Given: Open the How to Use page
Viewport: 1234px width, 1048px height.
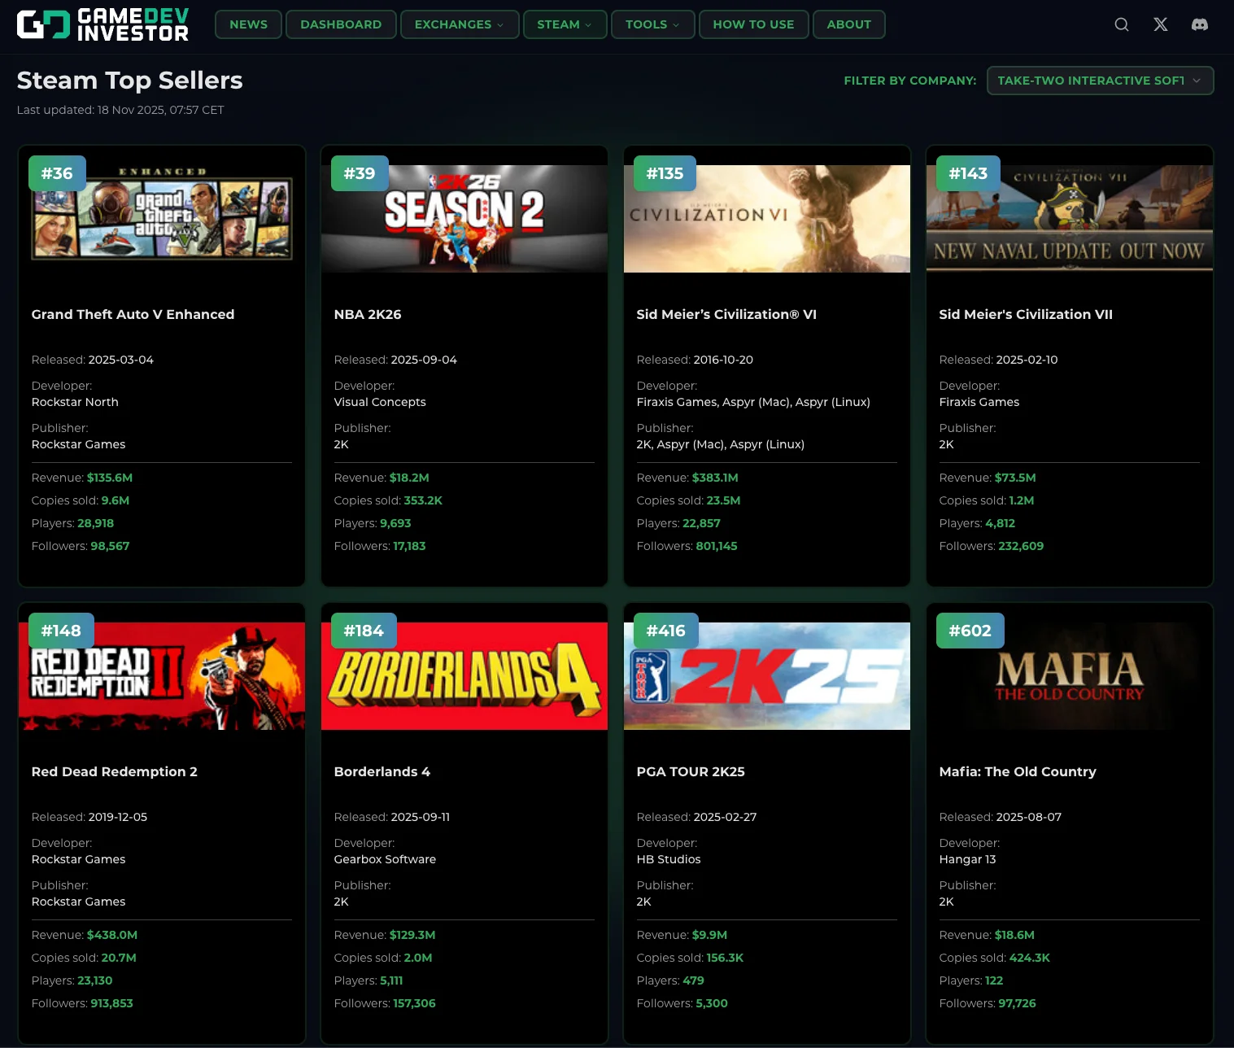Looking at the screenshot, I should [753, 24].
